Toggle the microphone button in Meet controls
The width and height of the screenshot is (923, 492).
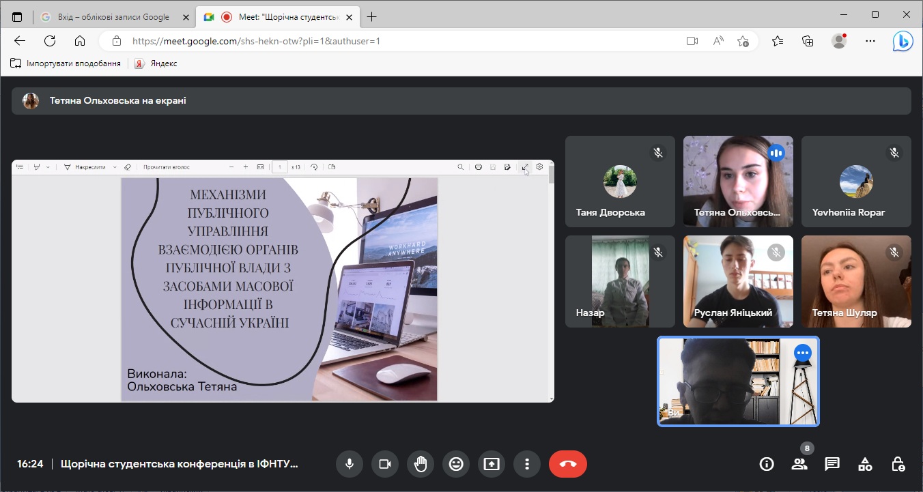pyautogui.click(x=350, y=464)
